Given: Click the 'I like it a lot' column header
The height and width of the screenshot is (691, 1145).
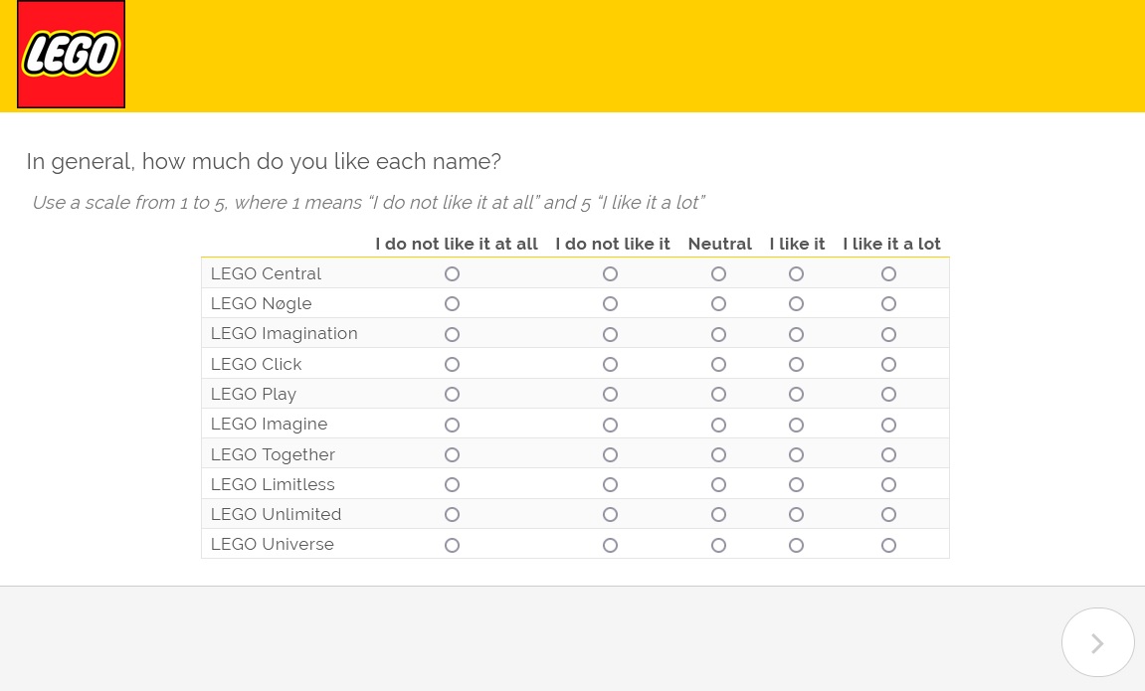Looking at the screenshot, I should pyautogui.click(x=891, y=244).
